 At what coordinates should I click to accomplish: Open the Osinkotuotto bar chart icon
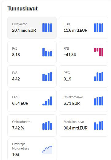(47, 125)
